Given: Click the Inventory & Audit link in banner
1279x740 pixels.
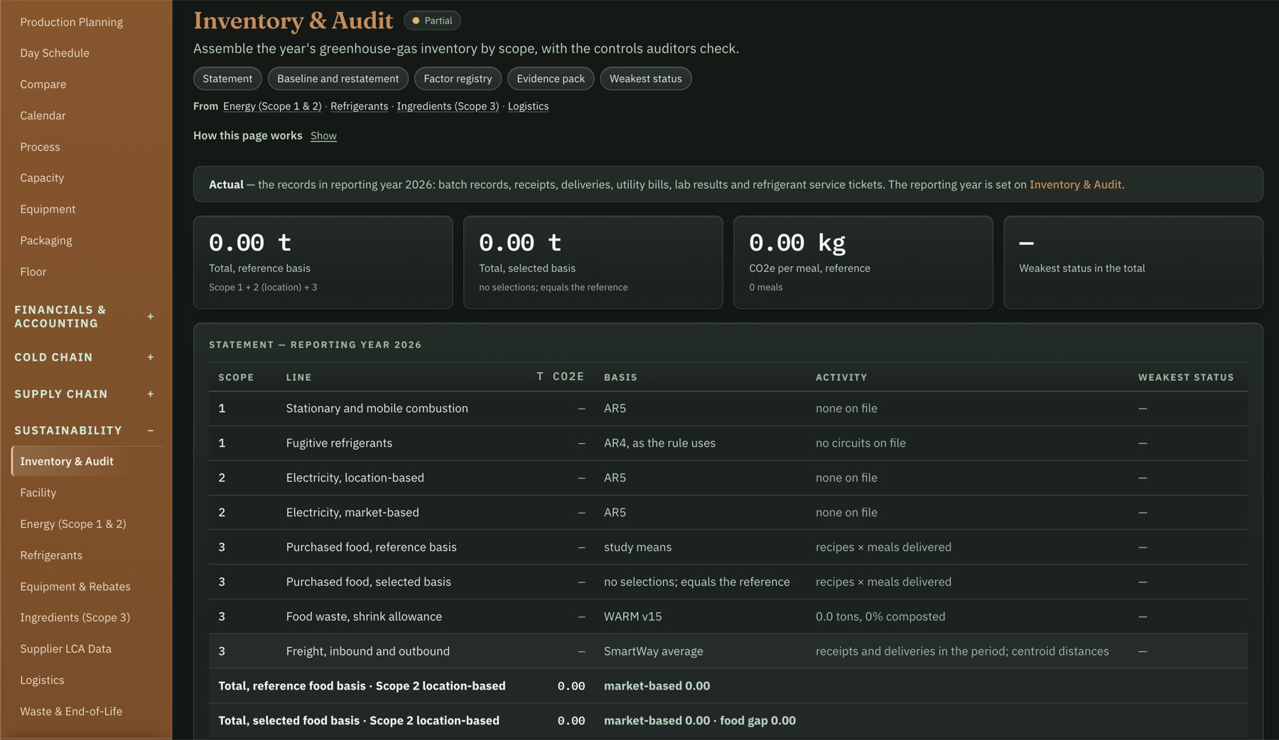Looking at the screenshot, I should click(1075, 185).
